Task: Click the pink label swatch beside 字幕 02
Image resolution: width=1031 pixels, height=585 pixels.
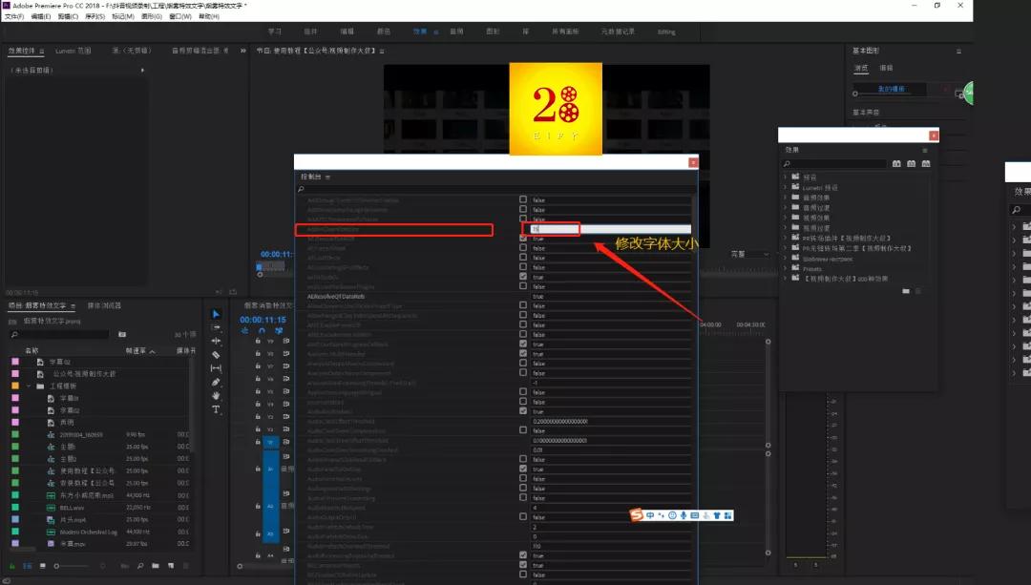Action: point(15,363)
